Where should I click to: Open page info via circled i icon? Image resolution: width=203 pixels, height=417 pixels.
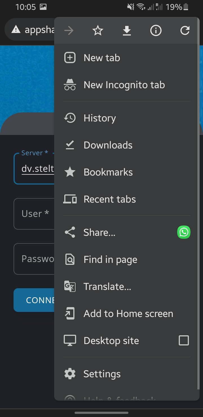[156, 30]
